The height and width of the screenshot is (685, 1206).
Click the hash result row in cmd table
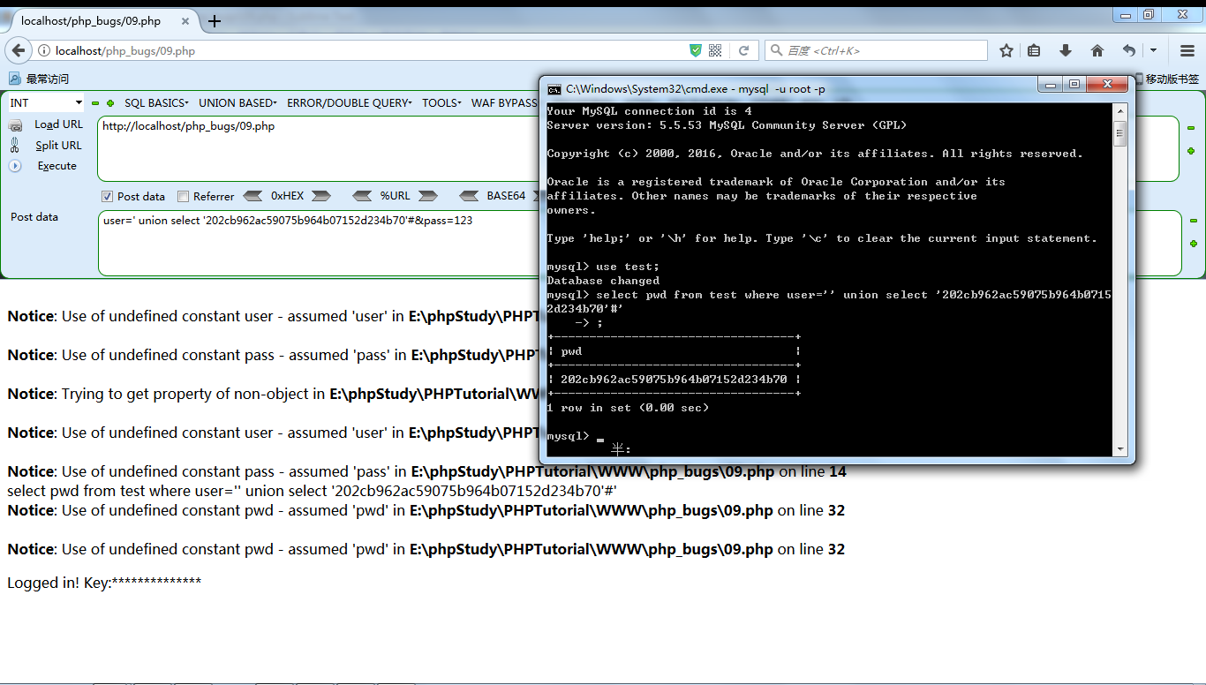pos(674,380)
